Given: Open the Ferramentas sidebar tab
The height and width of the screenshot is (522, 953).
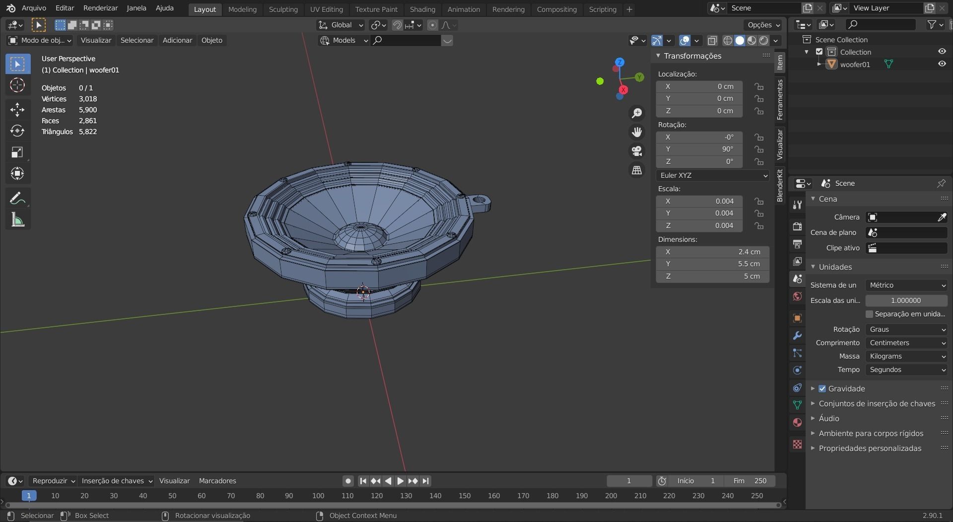Looking at the screenshot, I should pos(780,99).
